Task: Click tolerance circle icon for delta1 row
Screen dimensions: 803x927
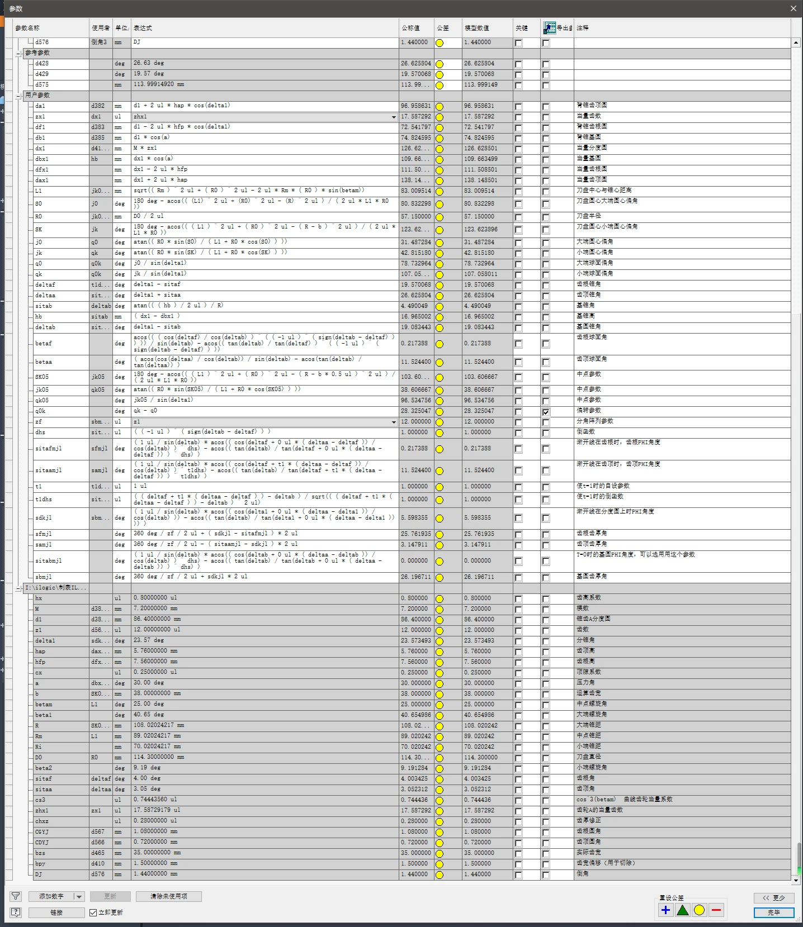Action: 440,641
